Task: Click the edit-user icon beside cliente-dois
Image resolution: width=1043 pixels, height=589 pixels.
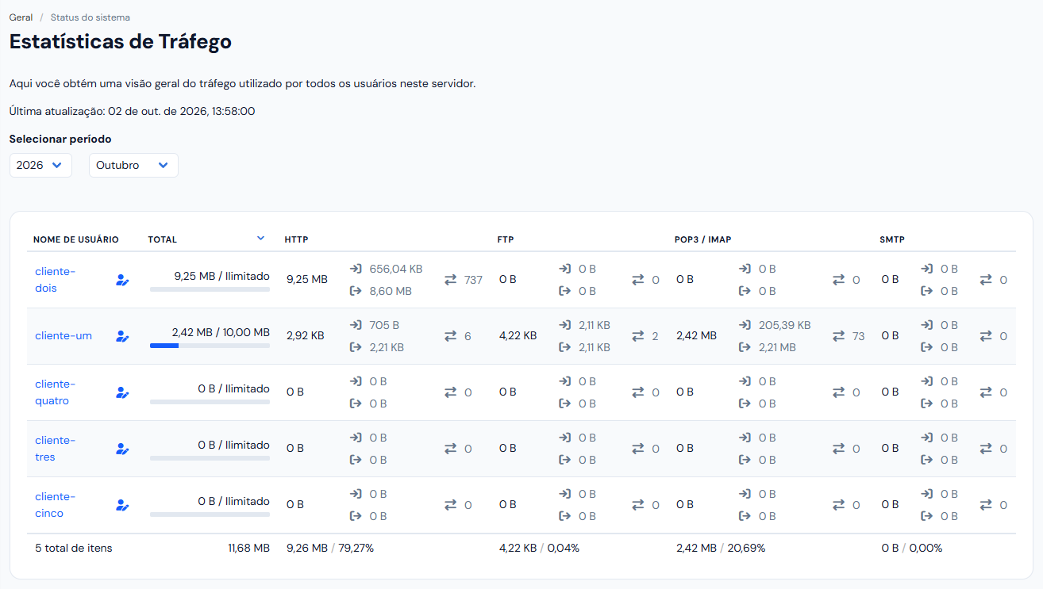Action: tap(122, 280)
